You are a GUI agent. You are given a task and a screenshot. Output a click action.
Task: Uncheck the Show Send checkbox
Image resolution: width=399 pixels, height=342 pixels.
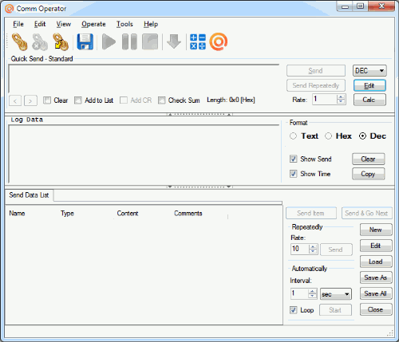[x=293, y=159]
